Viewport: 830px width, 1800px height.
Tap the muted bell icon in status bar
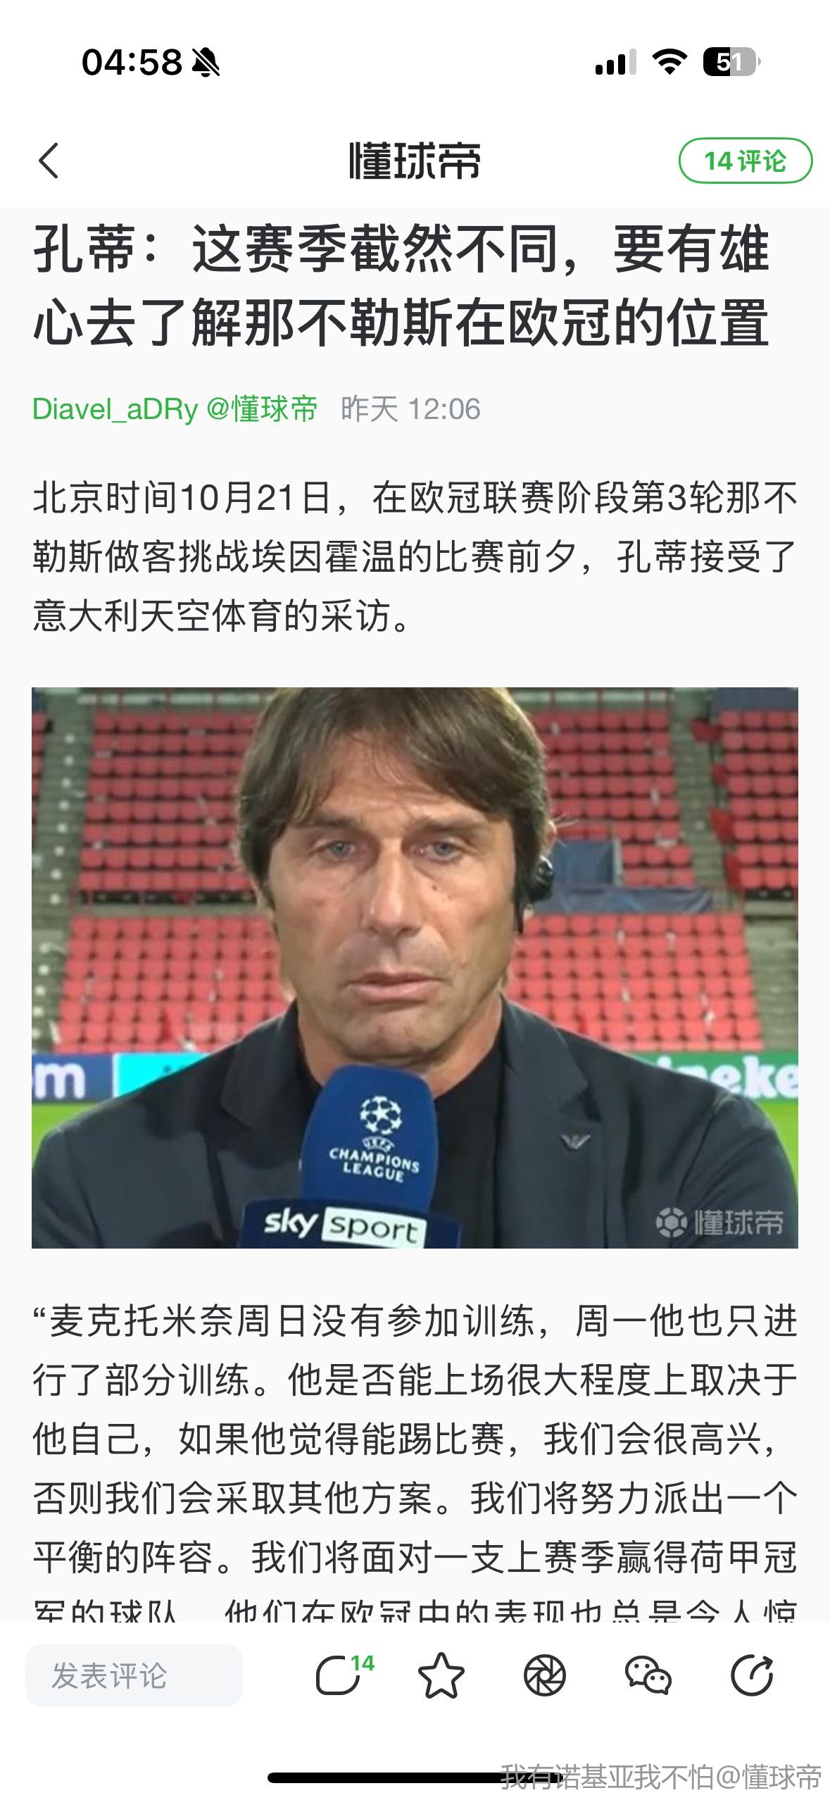[206, 63]
